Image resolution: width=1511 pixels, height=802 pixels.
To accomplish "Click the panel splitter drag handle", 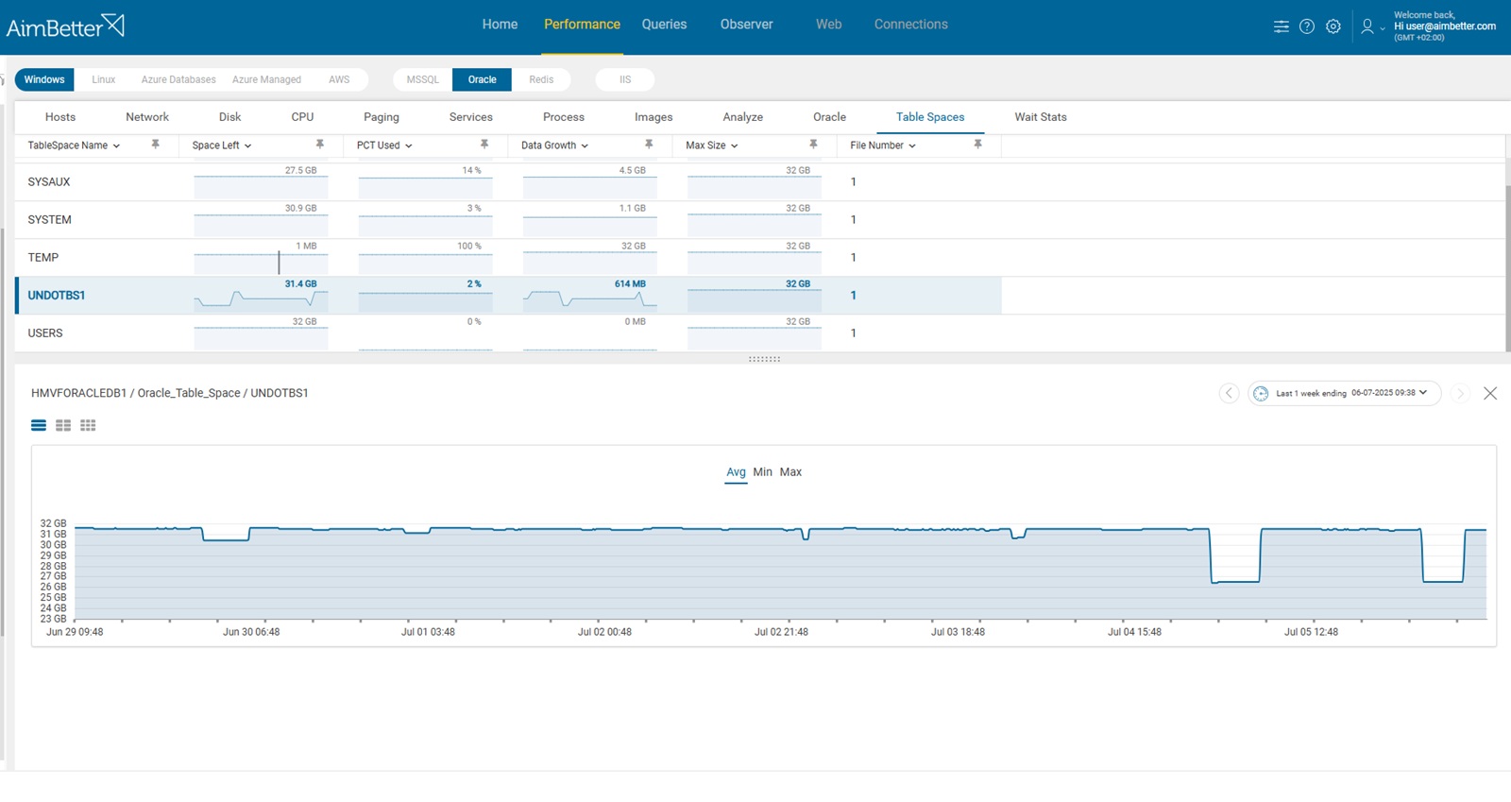I will 764,359.
